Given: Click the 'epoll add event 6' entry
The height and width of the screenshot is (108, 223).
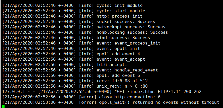Looking at the screenshot, I should coord(118,75).
